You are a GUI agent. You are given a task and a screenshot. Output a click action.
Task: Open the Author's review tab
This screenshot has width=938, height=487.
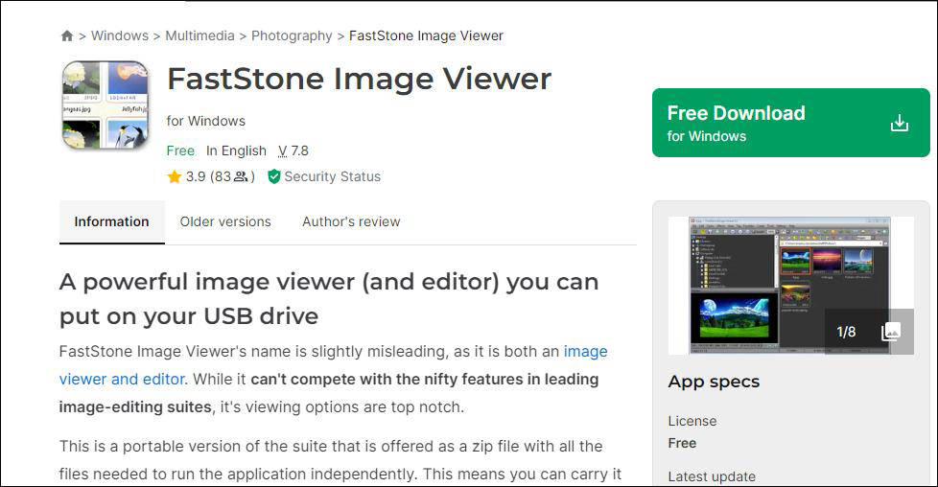tap(351, 222)
